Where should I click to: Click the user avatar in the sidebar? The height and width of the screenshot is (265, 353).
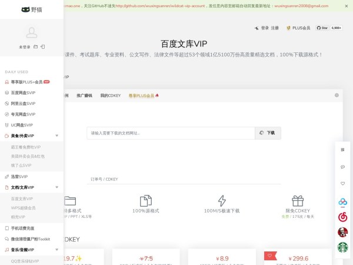coord(31,33)
